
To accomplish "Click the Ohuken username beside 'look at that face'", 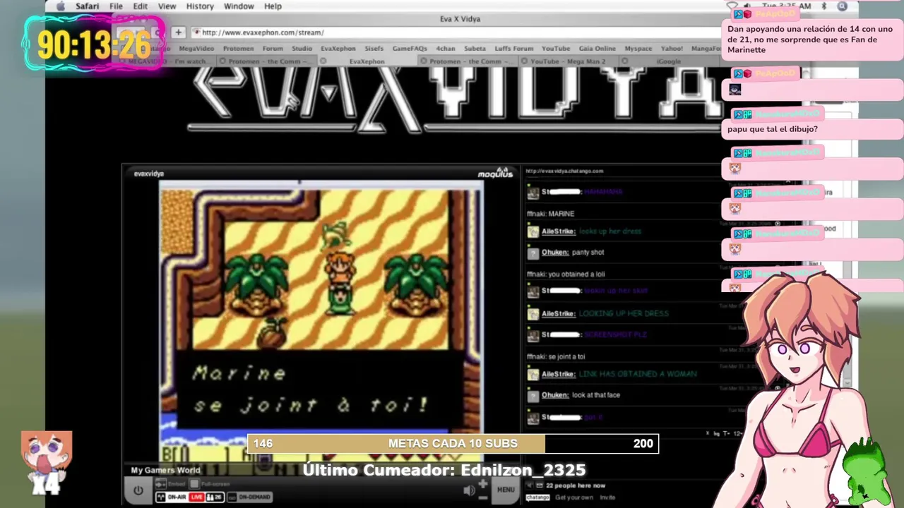I will click(x=554, y=395).
